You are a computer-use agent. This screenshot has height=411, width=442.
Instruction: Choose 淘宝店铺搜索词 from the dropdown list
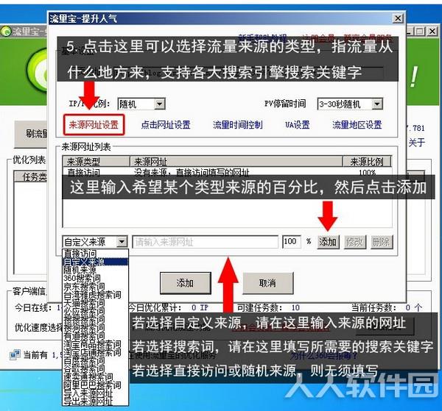[x=96, y=352]
